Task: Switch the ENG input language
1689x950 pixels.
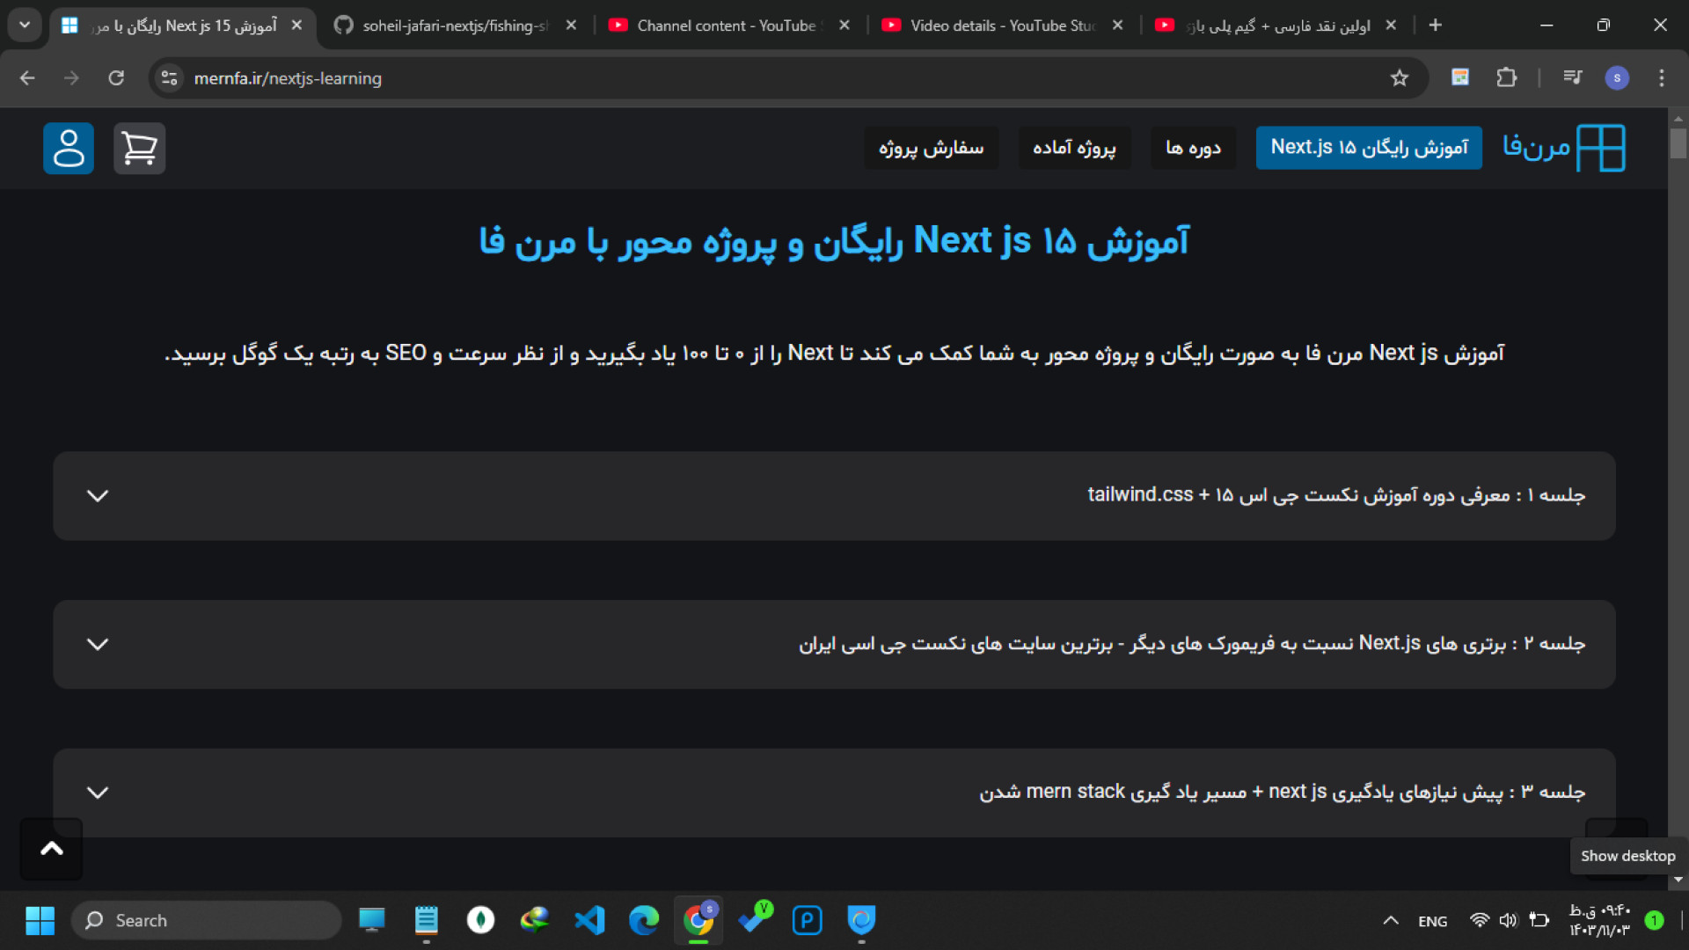Action: (1432, 921)
